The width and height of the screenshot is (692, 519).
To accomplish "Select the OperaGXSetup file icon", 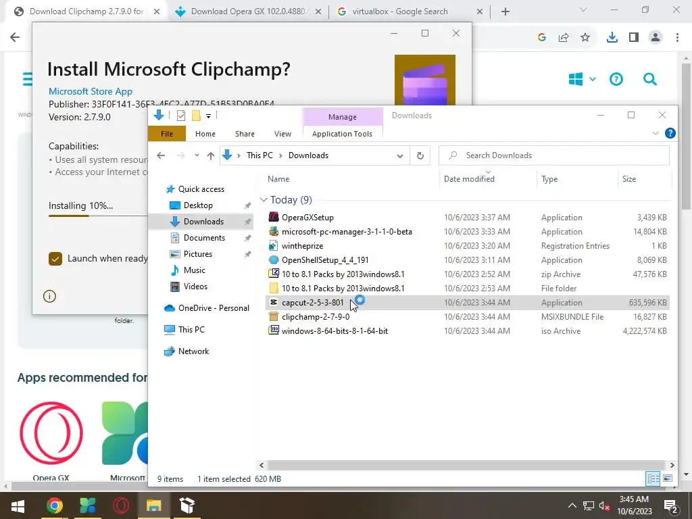I will (x=274, y=217).
